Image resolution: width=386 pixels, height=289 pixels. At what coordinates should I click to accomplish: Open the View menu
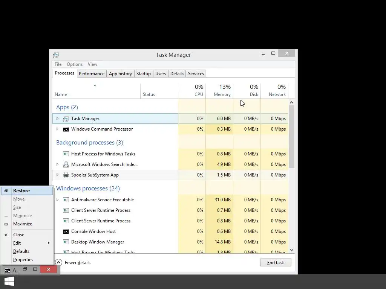93,64
